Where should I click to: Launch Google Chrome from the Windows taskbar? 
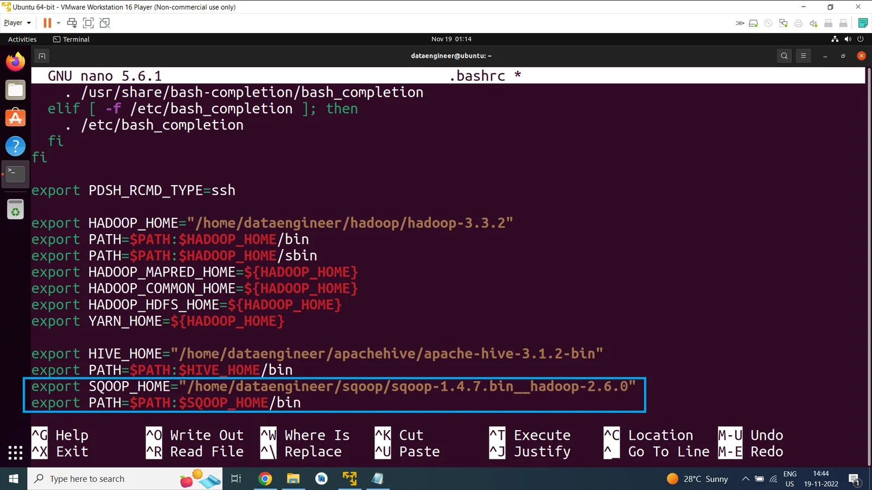[264, 479]
